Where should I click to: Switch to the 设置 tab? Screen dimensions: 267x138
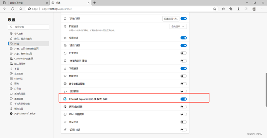pos(70,3)
